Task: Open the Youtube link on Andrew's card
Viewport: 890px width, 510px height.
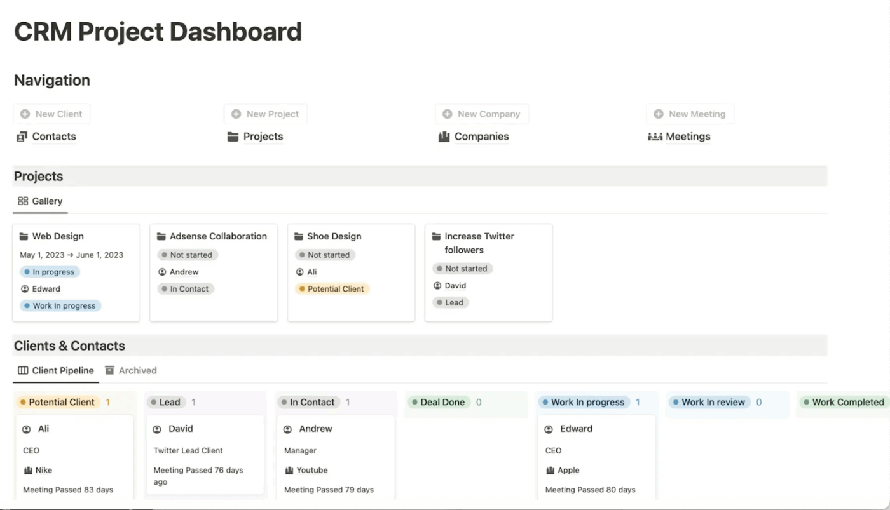Action: [x=313, y=470]
